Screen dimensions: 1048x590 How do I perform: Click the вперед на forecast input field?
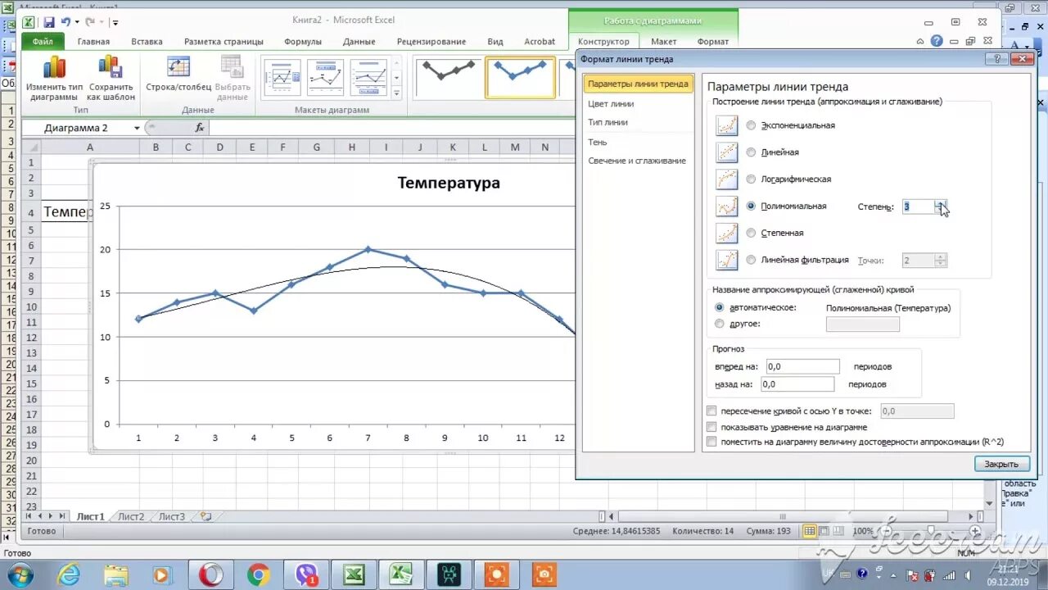point(802,366)
